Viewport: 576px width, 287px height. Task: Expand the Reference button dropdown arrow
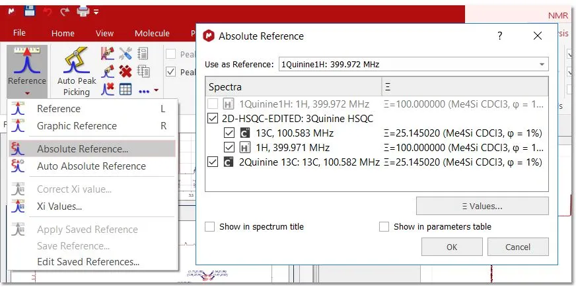[x=27, y=94]
